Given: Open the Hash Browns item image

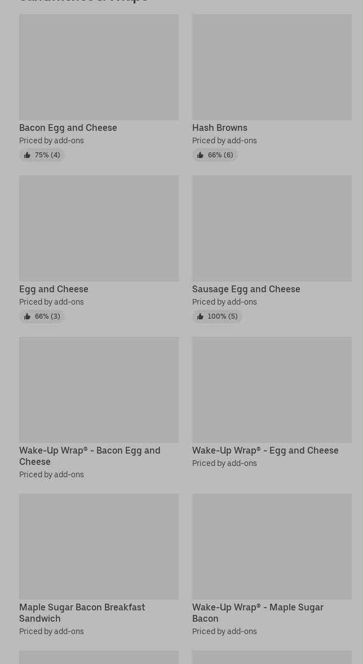Looking at the screenshot, I should click(272, 67).
